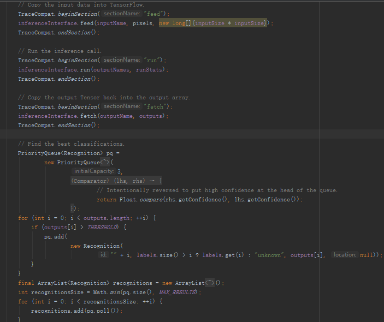Click "labels.size()" in the Recognition arguments
The width and height of the screenshot is (384, 322).
pyautogui.click(x=157, y=255)
